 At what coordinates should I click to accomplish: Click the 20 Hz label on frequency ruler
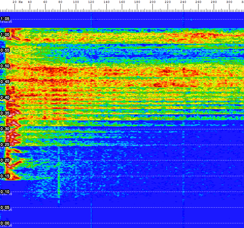pyautogui.click(x=17, y=2)
